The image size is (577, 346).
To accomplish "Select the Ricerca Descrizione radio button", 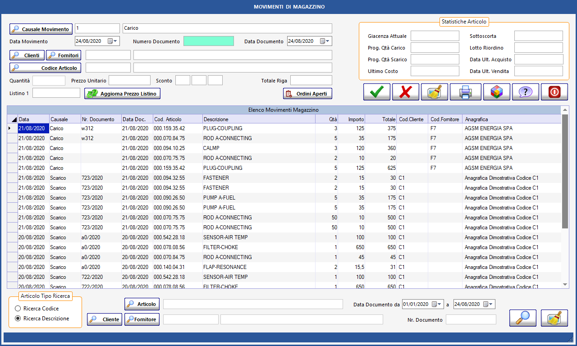I will point(18,319).
